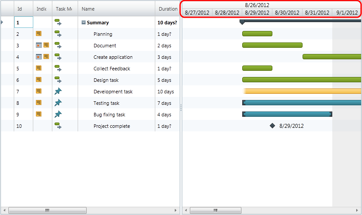Viewport: 362px width, 215px height.
Task: Click the note icon in the Planning row
Action: (39, 34)
